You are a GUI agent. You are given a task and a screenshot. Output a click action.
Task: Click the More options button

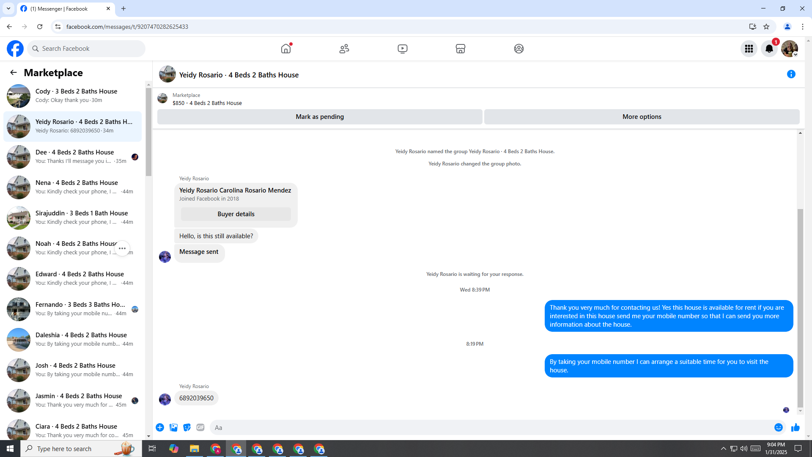pos(642,117)
